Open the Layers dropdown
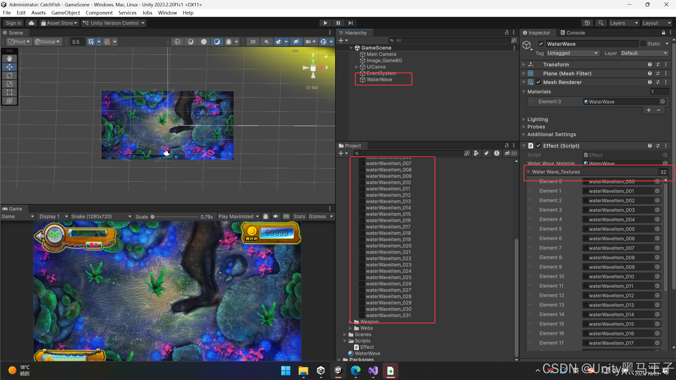The width and height of the screenshot is (676, 380). click(623, 23)
